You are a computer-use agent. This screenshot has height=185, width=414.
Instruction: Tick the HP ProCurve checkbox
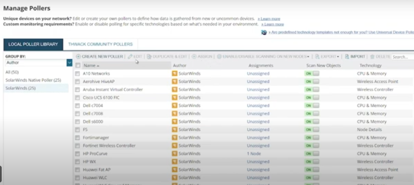[x=77, y=154]
